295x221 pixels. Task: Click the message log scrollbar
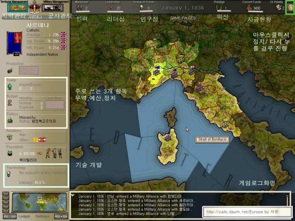coord(287,201)
